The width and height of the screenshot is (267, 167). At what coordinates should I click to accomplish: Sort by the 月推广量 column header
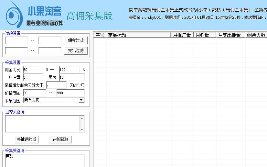click(182, 35)
